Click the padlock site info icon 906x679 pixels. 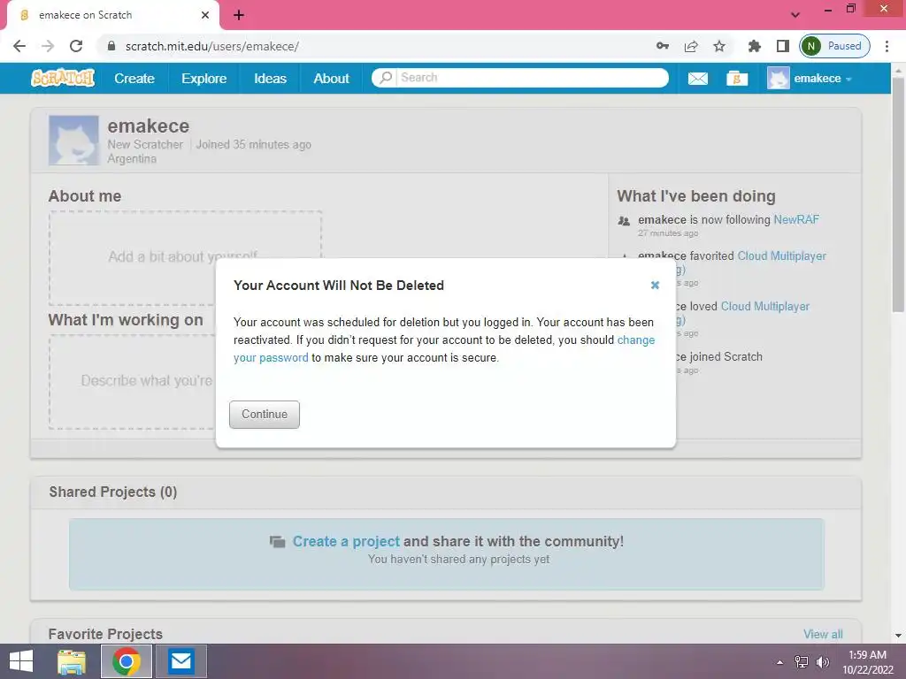[111, 46]
